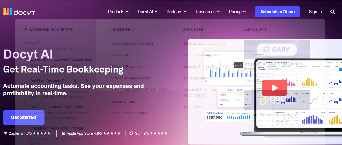Image resolution: width=342 pixels, height=145 pixels.
Task: Click the Capterra 4.6/5 rating text
Action: 20,133
